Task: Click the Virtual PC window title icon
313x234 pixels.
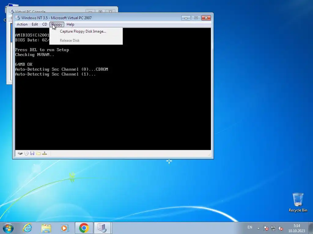Action: (18, 18)
